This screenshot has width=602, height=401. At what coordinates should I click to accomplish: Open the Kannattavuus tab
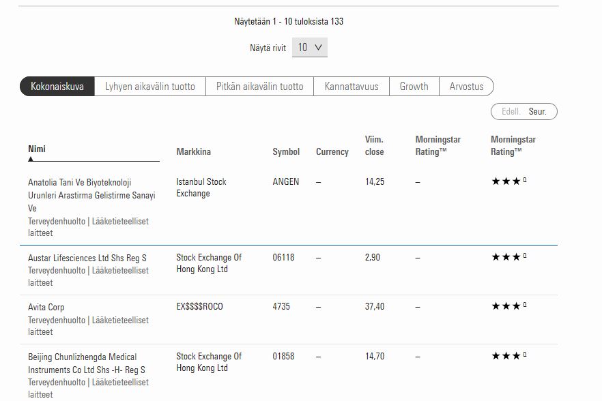[x=352, y=87]
